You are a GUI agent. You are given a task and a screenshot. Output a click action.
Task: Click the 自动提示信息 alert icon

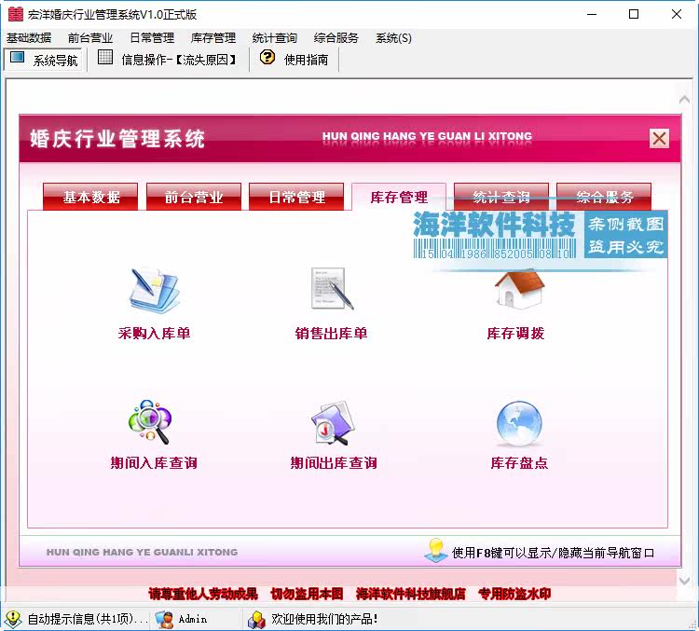13,619
